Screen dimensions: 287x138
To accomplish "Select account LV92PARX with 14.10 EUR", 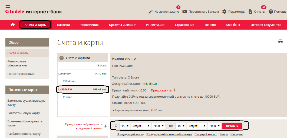I will tap(83, 74).
